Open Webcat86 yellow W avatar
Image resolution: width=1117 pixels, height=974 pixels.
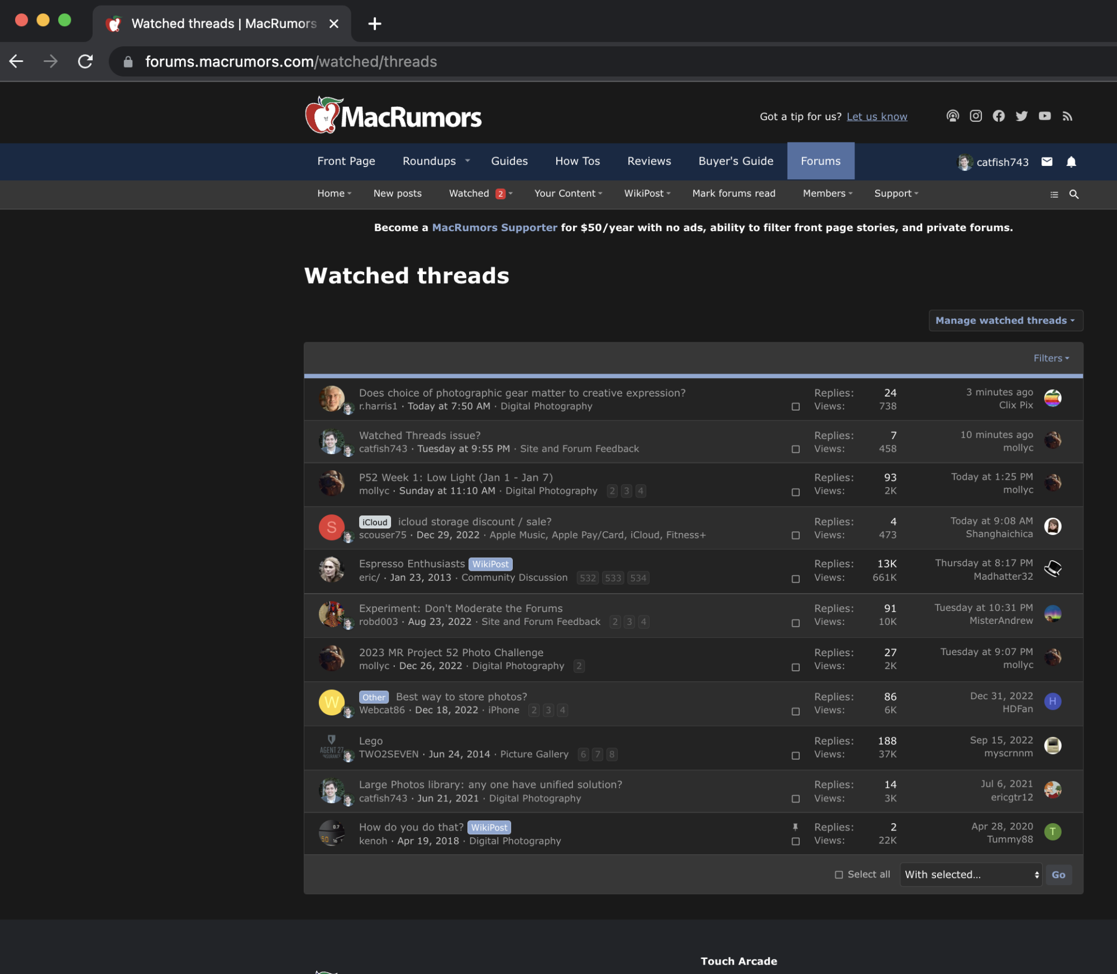(332, 703)
